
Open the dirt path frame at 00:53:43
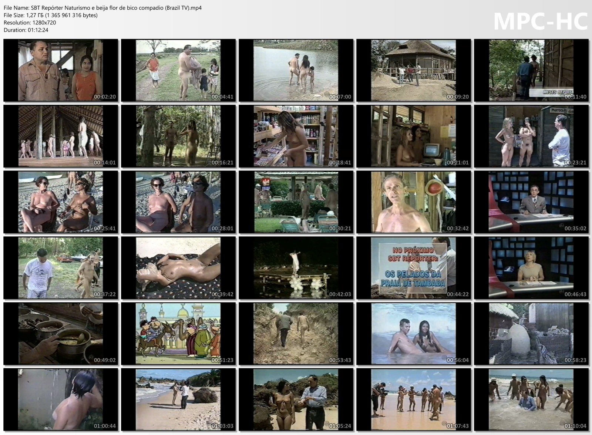(x=296, y=334)
